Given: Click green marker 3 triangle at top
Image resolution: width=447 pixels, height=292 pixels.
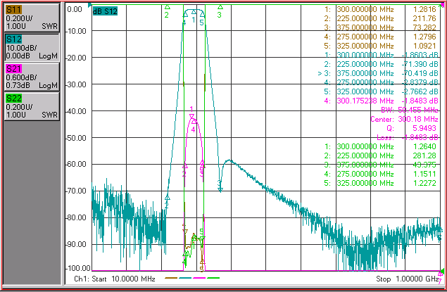Looking at the screenshot, I should 220,7.
